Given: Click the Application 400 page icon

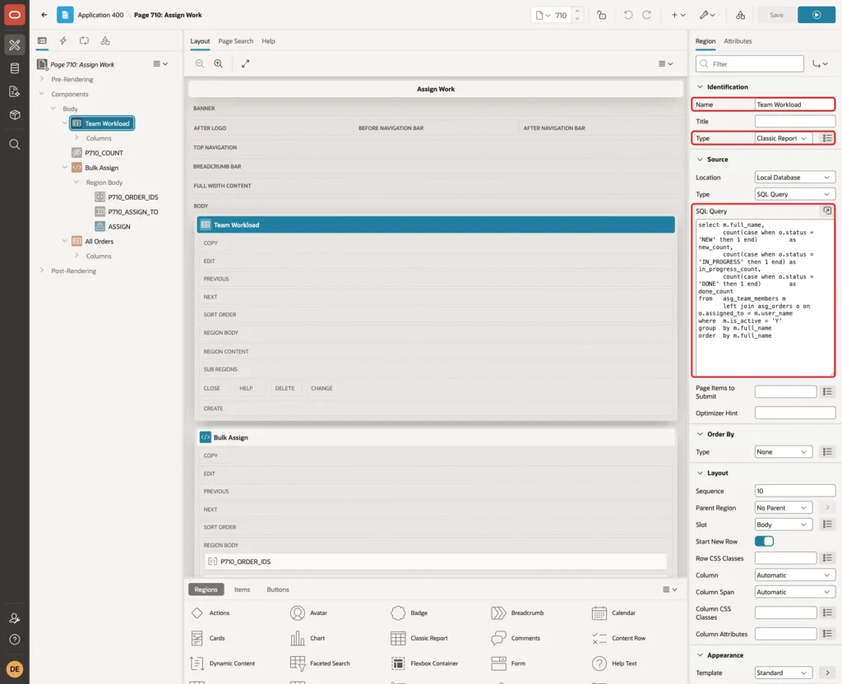Looking at the screenshot, I should tap(65, 15).
